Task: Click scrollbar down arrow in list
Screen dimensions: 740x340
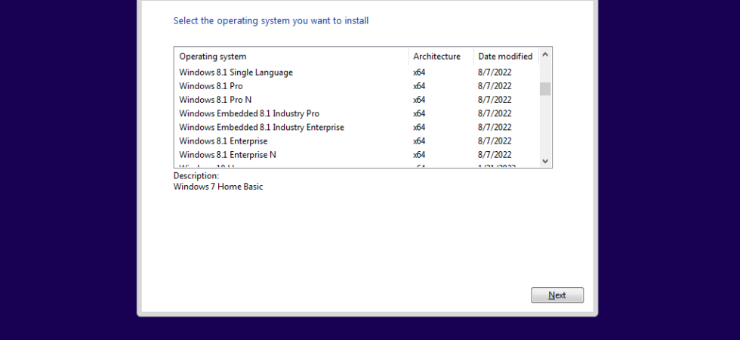Action: point(545,161)
